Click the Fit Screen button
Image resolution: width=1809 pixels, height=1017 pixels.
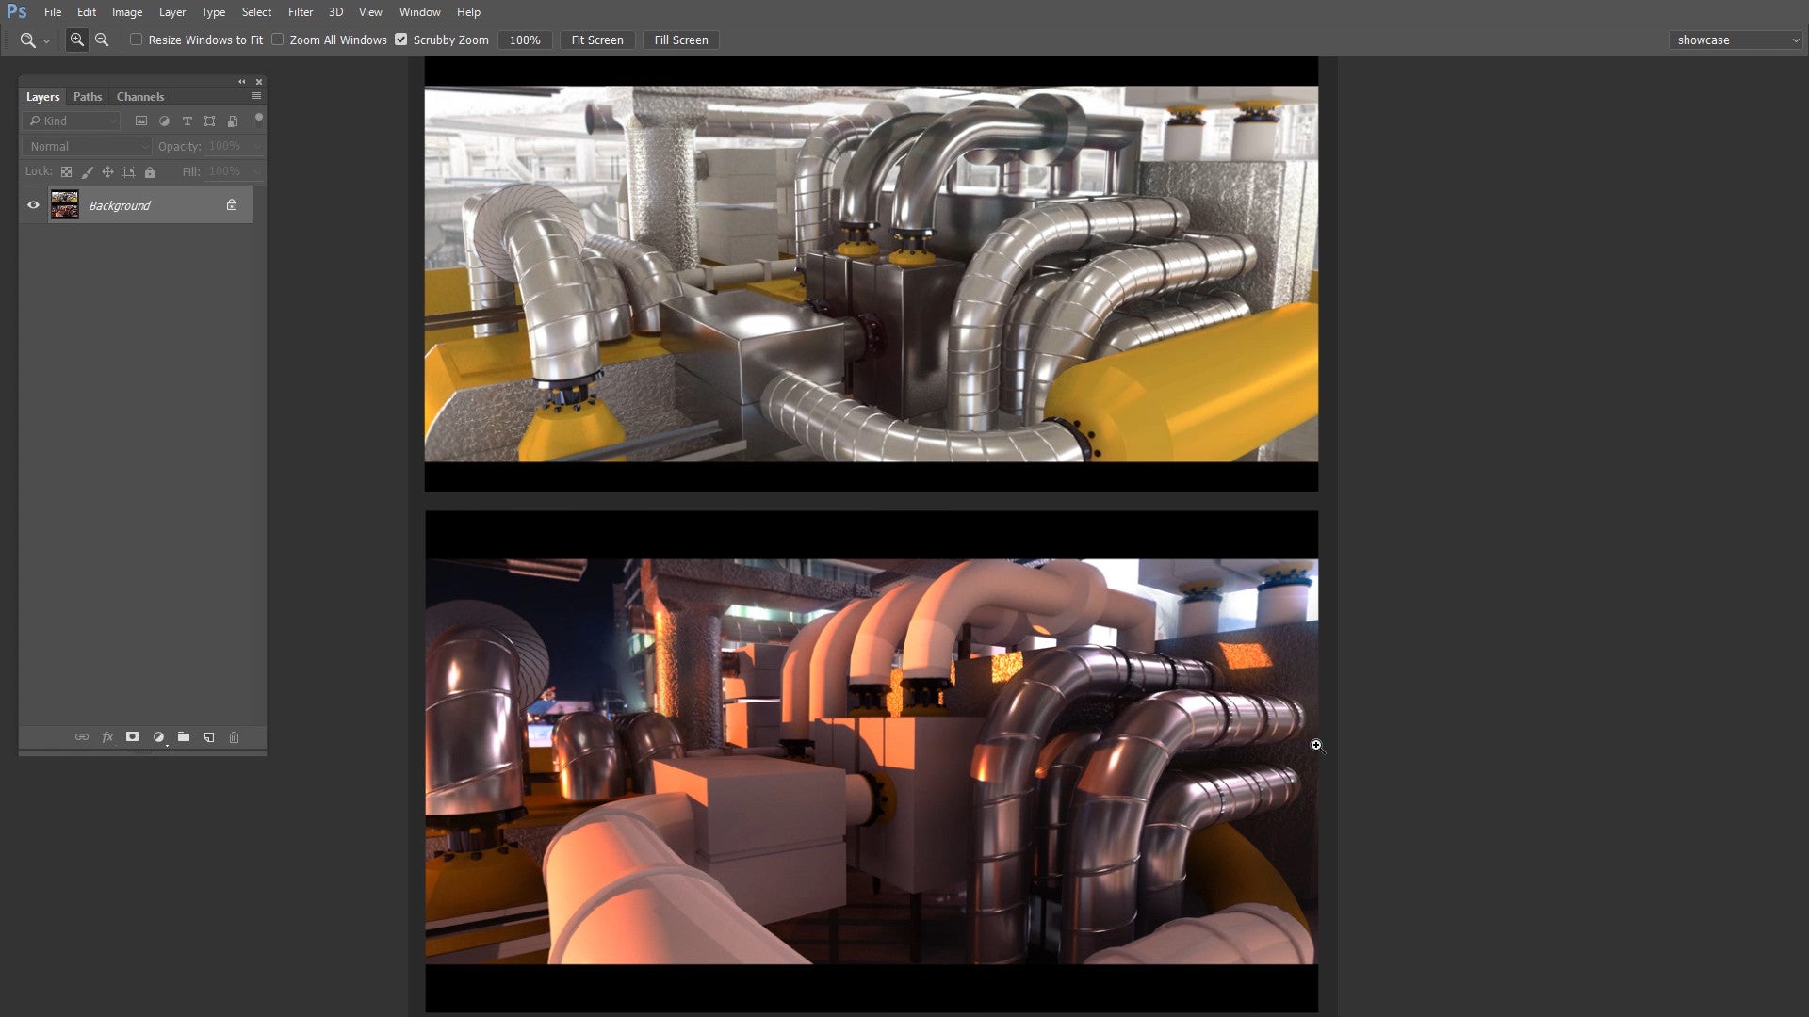point(596,40)
